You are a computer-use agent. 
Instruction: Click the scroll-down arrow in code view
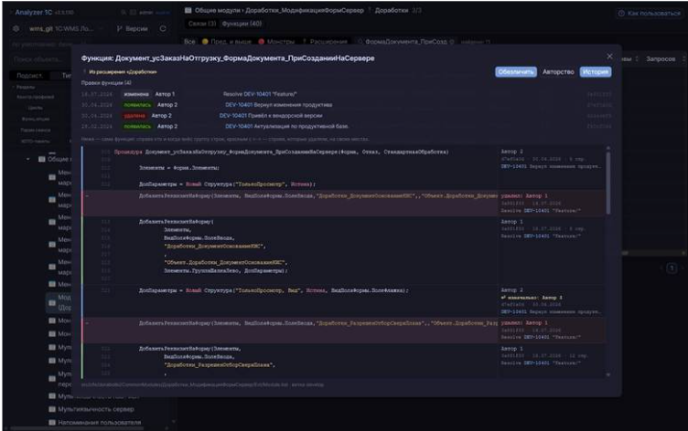tap(608, 374)
